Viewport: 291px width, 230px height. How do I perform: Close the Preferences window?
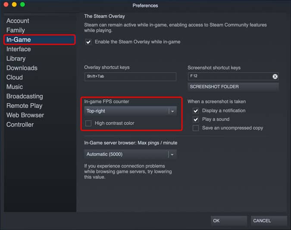[6, 4]
